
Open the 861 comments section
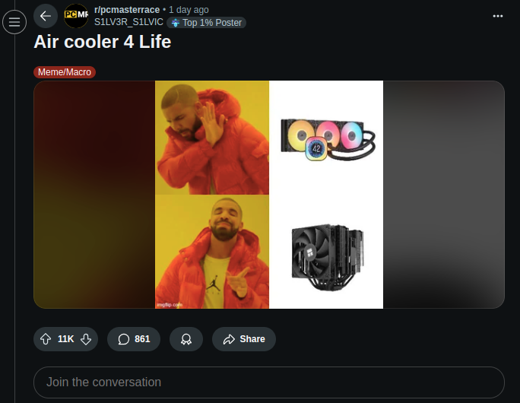click(x=134, y=339)
